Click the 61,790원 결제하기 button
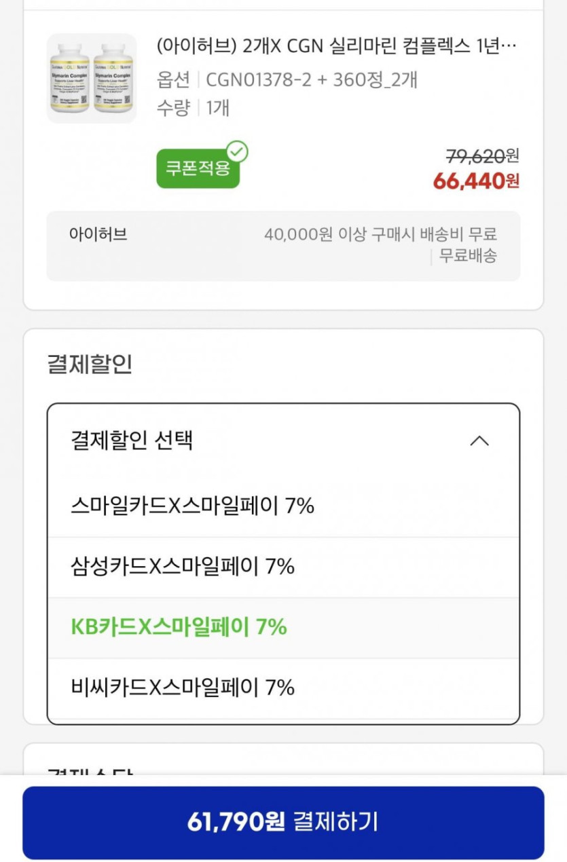 [283, 822]
